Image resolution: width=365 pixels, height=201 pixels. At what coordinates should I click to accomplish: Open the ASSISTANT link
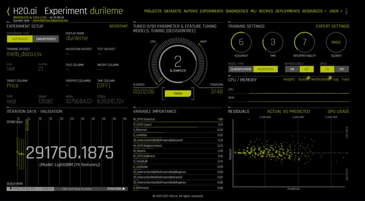(119, 26)
